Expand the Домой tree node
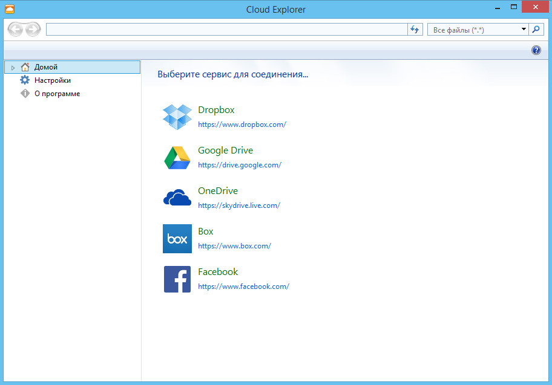This screenshot has height=385, width=552. 13,68
